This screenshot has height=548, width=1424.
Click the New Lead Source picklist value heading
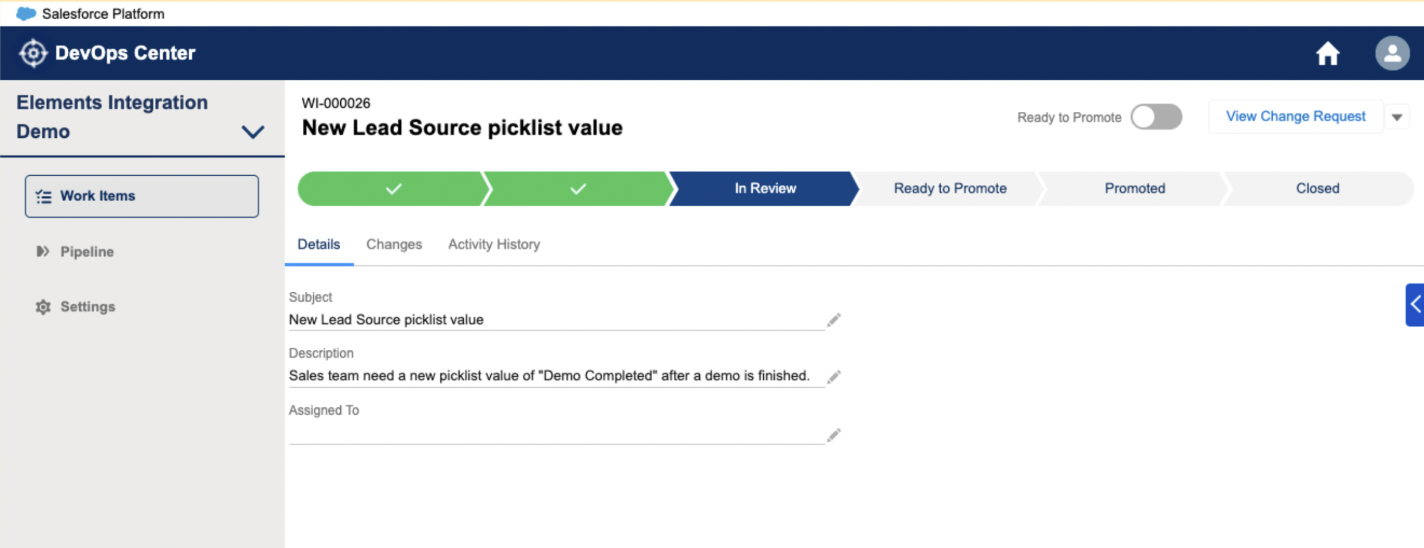point(463,128)
